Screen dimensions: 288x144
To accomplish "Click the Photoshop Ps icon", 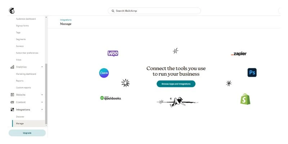I will coord(252,73).
